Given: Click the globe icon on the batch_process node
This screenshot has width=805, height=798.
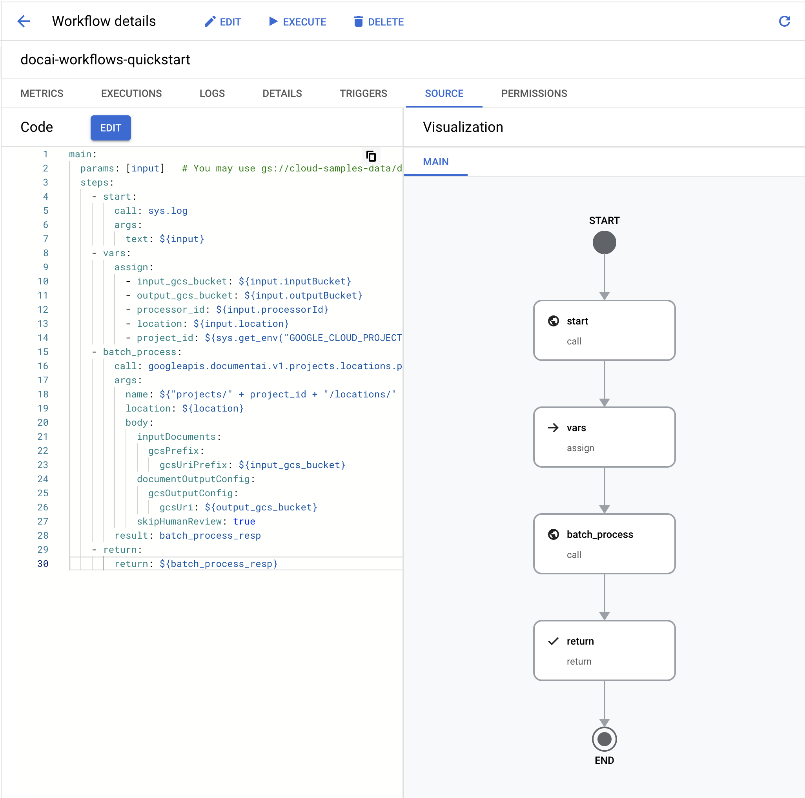Looking at the screenshot, I should tap(553, 534).
